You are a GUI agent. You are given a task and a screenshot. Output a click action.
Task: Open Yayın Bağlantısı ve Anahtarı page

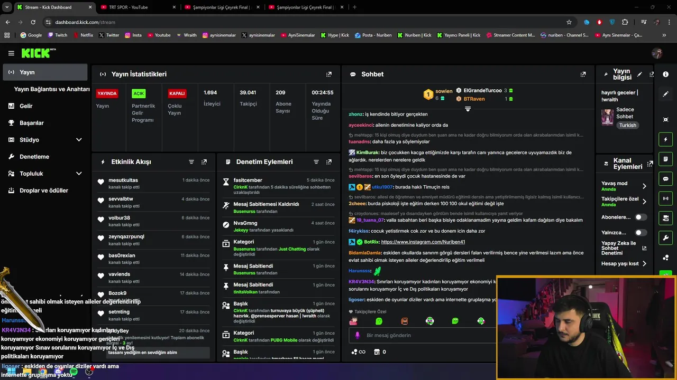pos(52,89)
